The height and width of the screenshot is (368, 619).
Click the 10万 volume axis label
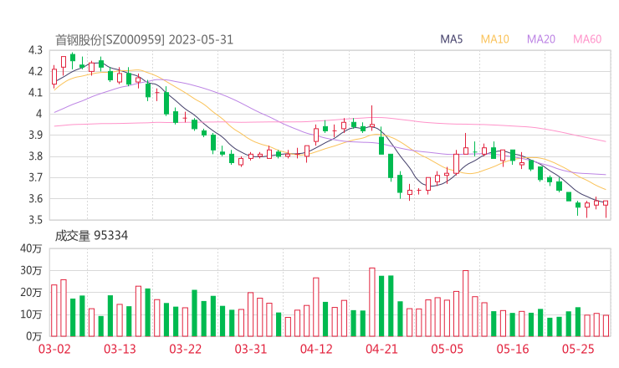(x=31, y=314)
